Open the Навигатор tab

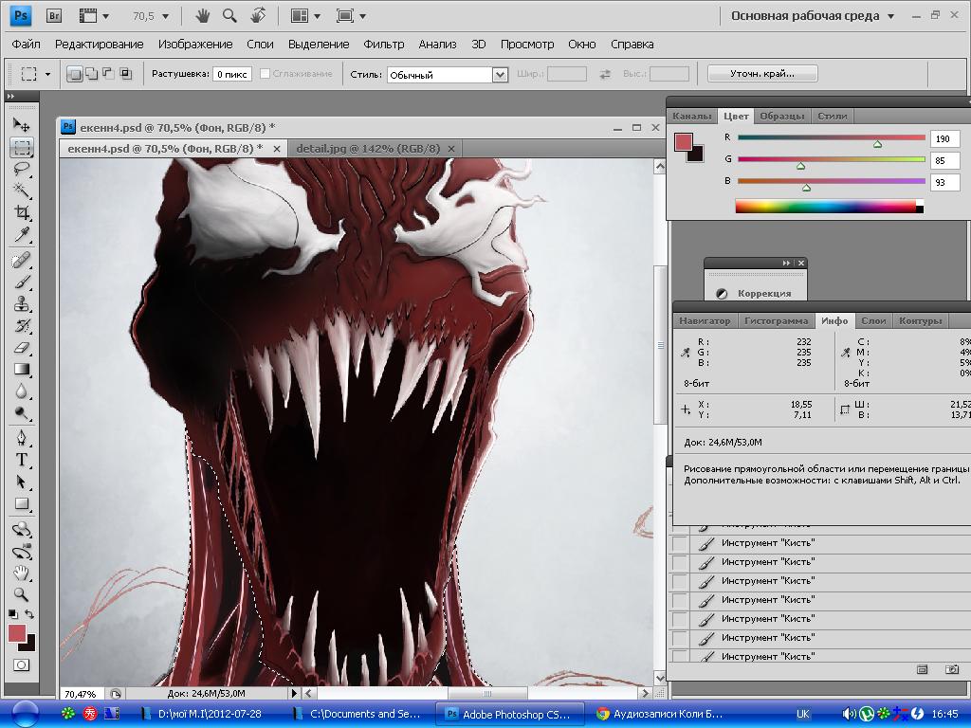(x=705, y=320)
